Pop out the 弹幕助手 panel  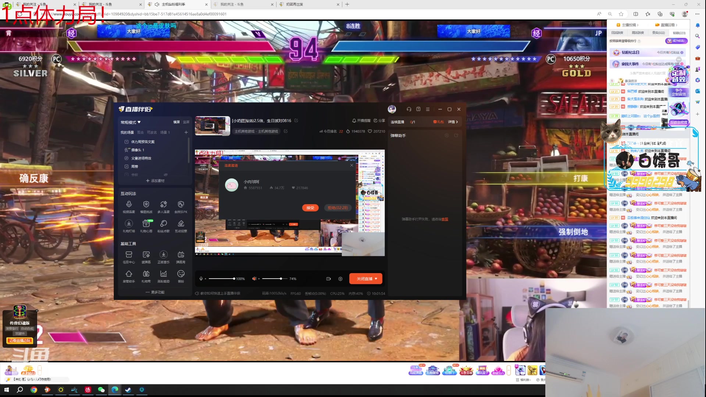pos(456,135)
